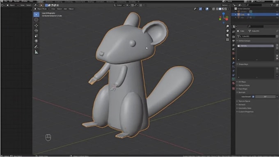Switch to material preview shading
The width and height of the screenshot is (279, 157).
(223, 9)
